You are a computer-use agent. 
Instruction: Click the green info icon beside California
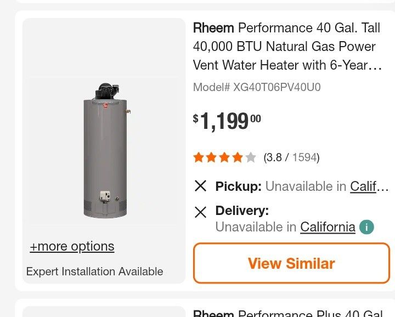click(x=366, y=227)
